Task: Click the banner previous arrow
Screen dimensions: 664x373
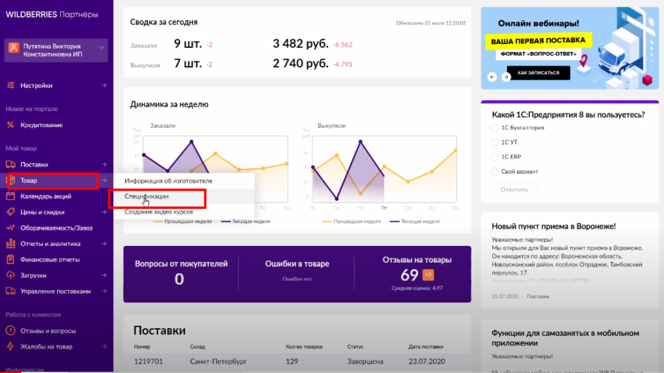Action: 492,77
